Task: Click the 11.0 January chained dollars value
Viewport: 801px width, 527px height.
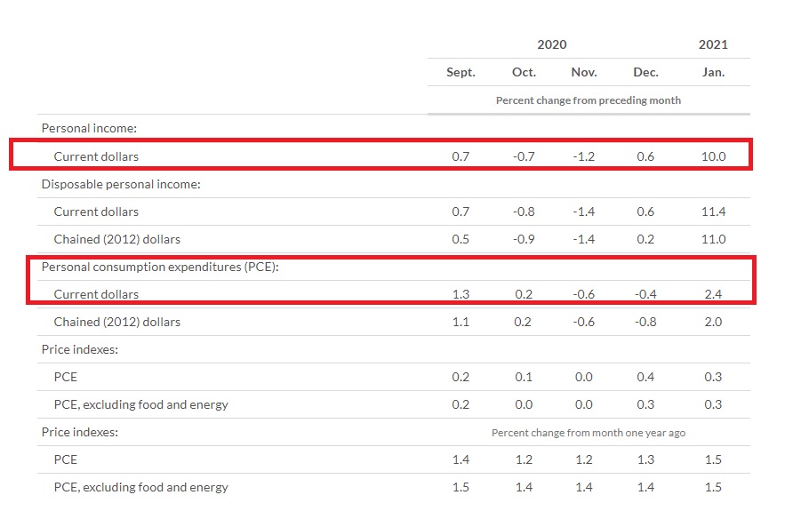Action: tap(713, 239)
